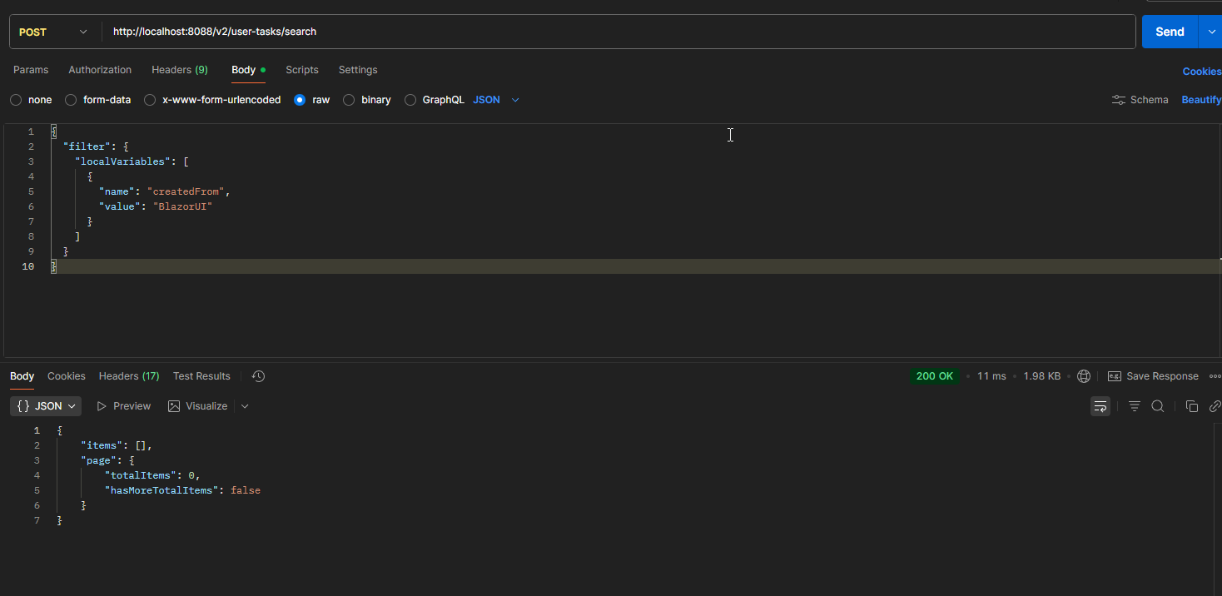Open the response Headers (17) tab
The height and width of the screenshot is (596, 1222).
pos(129,376)
